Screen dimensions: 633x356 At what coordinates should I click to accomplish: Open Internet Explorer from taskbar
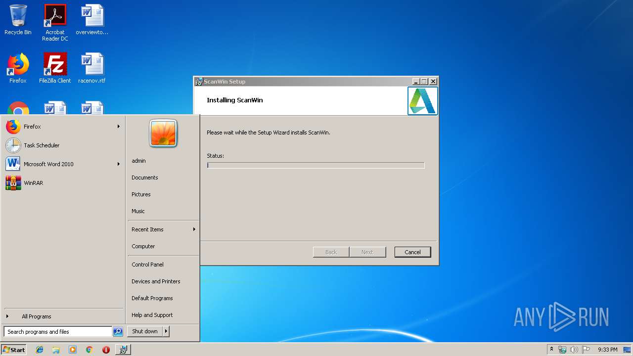point(40,350)
